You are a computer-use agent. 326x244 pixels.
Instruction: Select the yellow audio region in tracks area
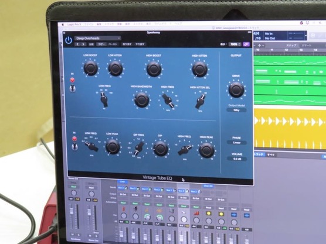(x=290, y=129)
